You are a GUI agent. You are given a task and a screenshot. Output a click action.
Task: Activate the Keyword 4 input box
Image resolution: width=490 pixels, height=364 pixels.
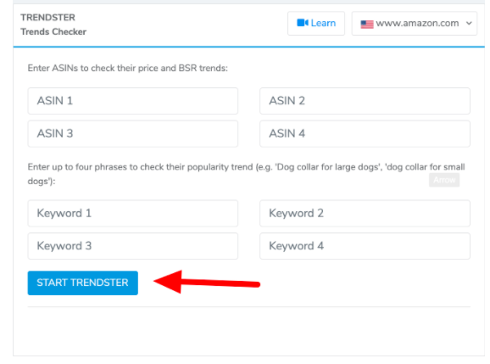click(365, 246)
